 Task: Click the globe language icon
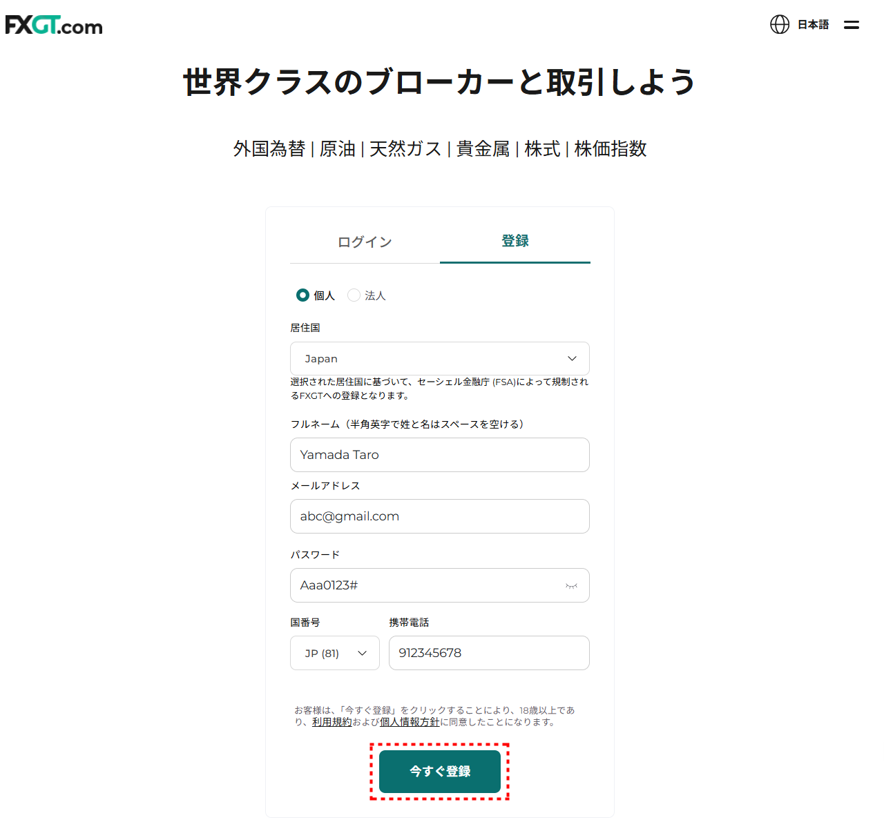tap(779, 25)
